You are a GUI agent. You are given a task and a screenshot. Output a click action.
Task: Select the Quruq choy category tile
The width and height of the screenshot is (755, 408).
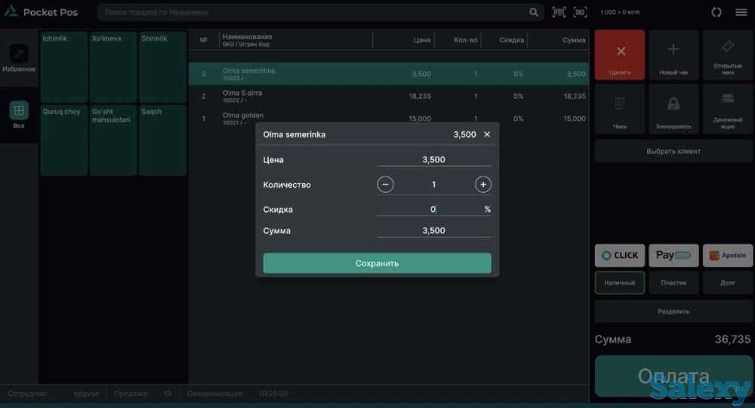click(64, 140)
